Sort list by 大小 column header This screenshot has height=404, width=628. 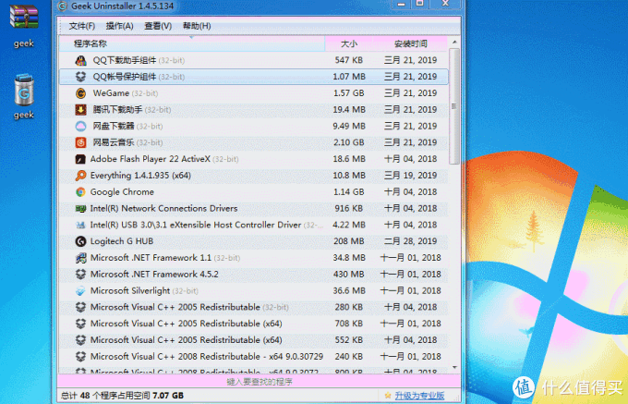pyautogui.click(x=348, y=43)
